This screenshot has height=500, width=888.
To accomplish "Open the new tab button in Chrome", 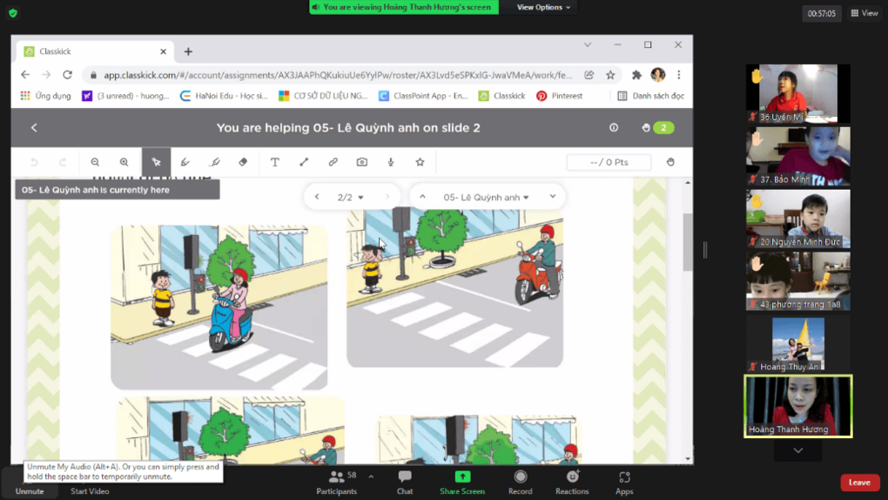I will [x=188, y=51].
